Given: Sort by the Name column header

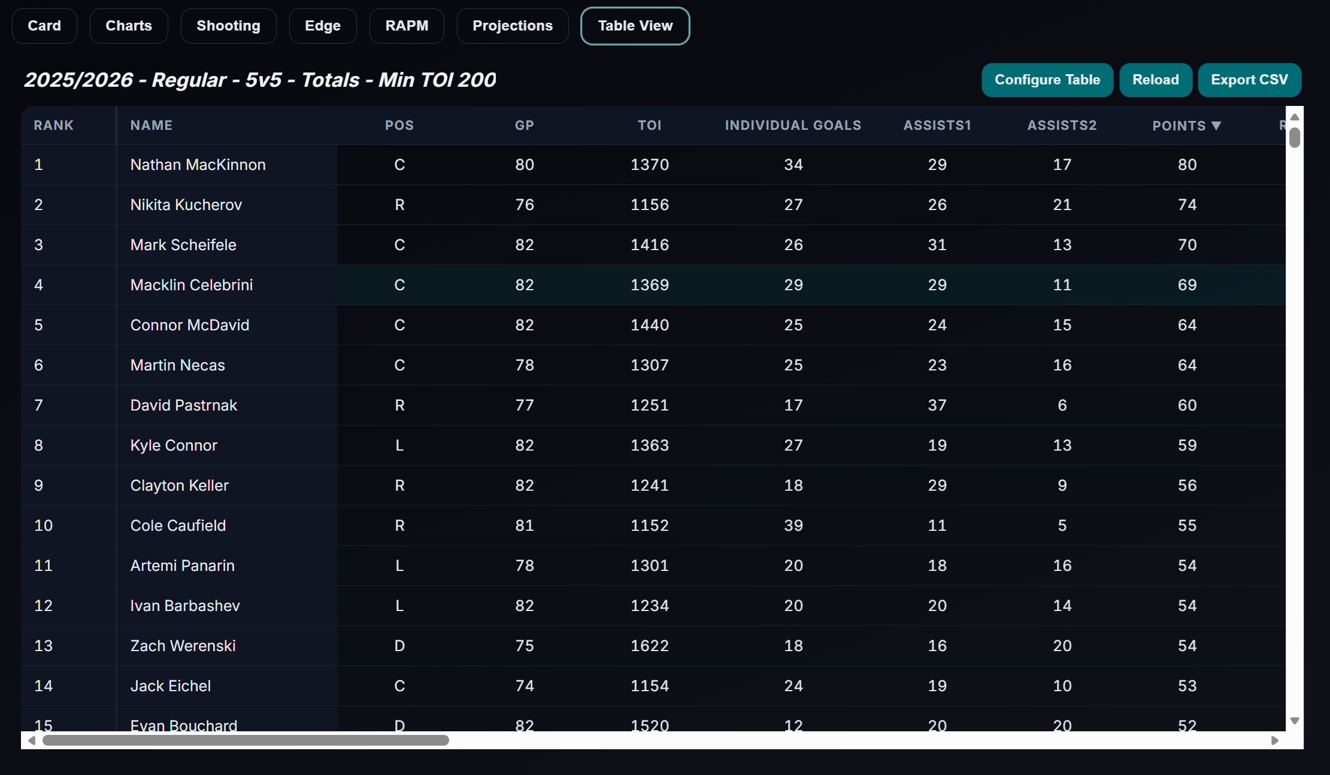Looking at the screenshot, I should click(x=152, y=126).
